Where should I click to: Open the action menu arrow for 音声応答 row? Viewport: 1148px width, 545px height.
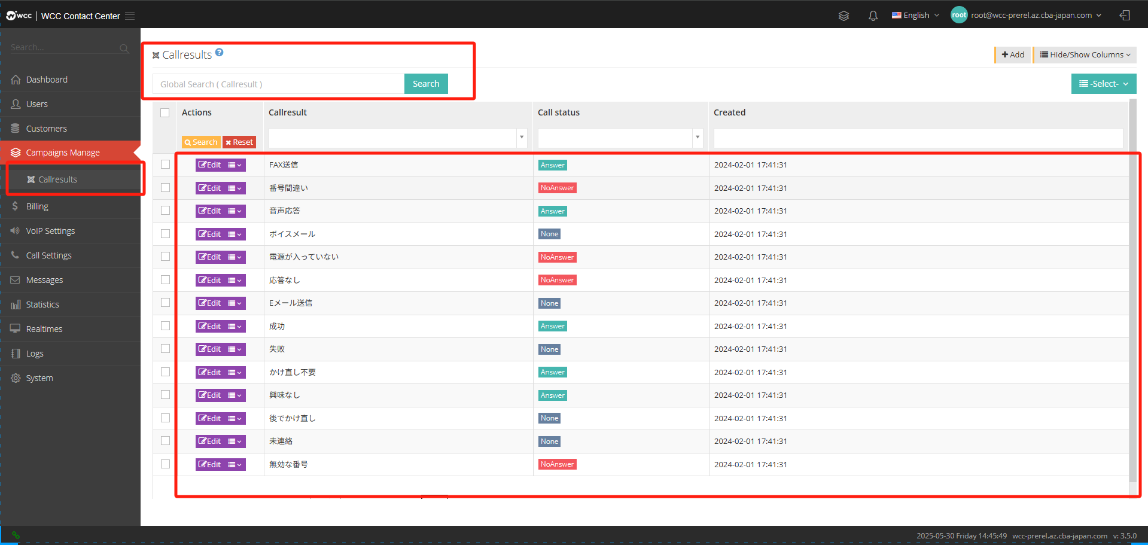click(235, 211)
